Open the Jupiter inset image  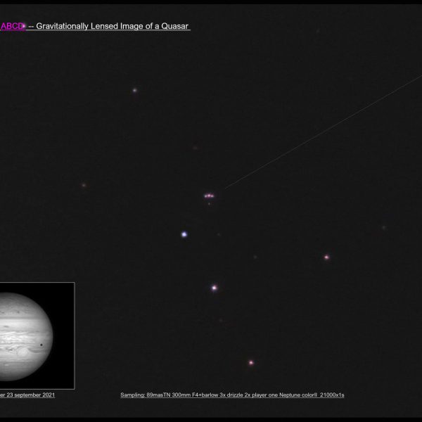(x=37, y=335)
